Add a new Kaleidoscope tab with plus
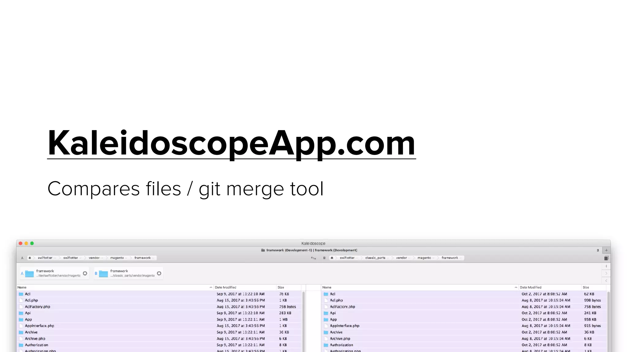Image resolution: width=627 pixels, height=352 pixels. click(x=606, y=250)
